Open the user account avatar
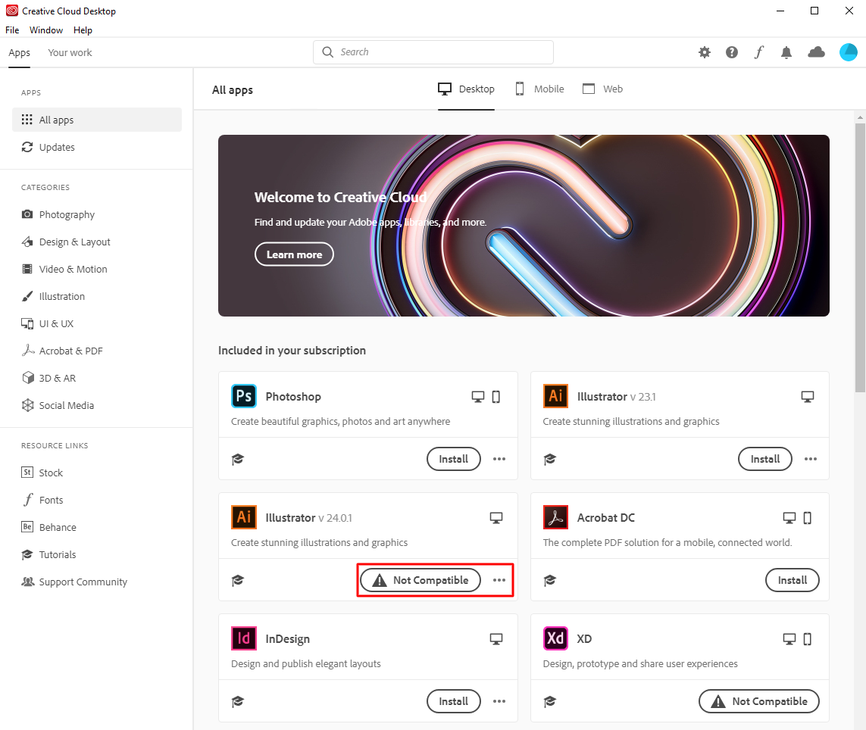 coord(848,52)
